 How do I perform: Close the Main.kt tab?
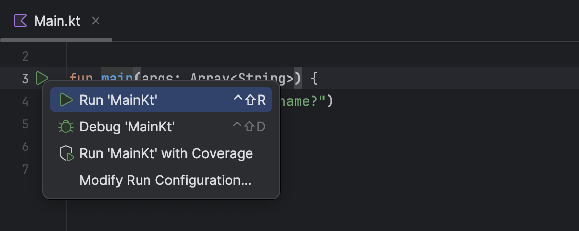[x=95, y=21]
